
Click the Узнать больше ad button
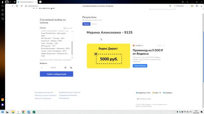coord(140,66)
